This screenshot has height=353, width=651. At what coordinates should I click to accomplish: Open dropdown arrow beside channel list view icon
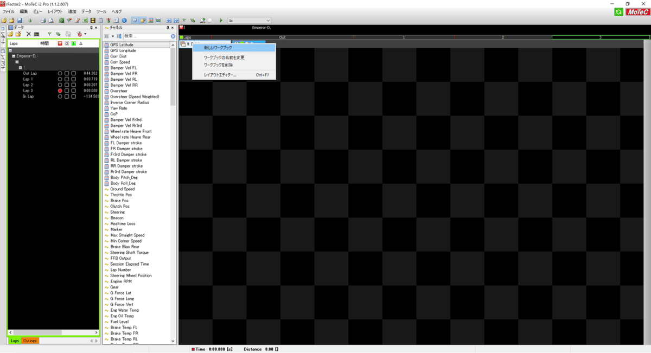pos(112,36)
